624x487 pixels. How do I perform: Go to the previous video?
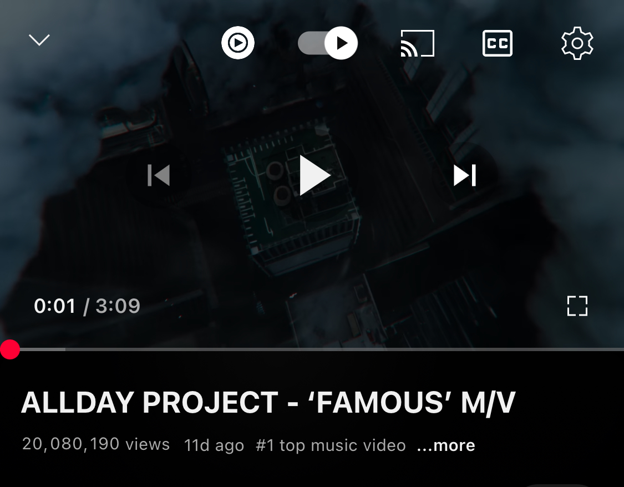(159, 175)
